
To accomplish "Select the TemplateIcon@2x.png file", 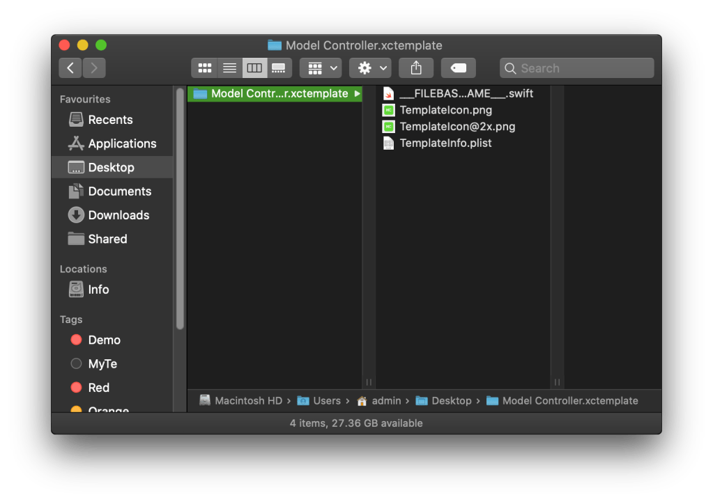I will tap(457, 127).
